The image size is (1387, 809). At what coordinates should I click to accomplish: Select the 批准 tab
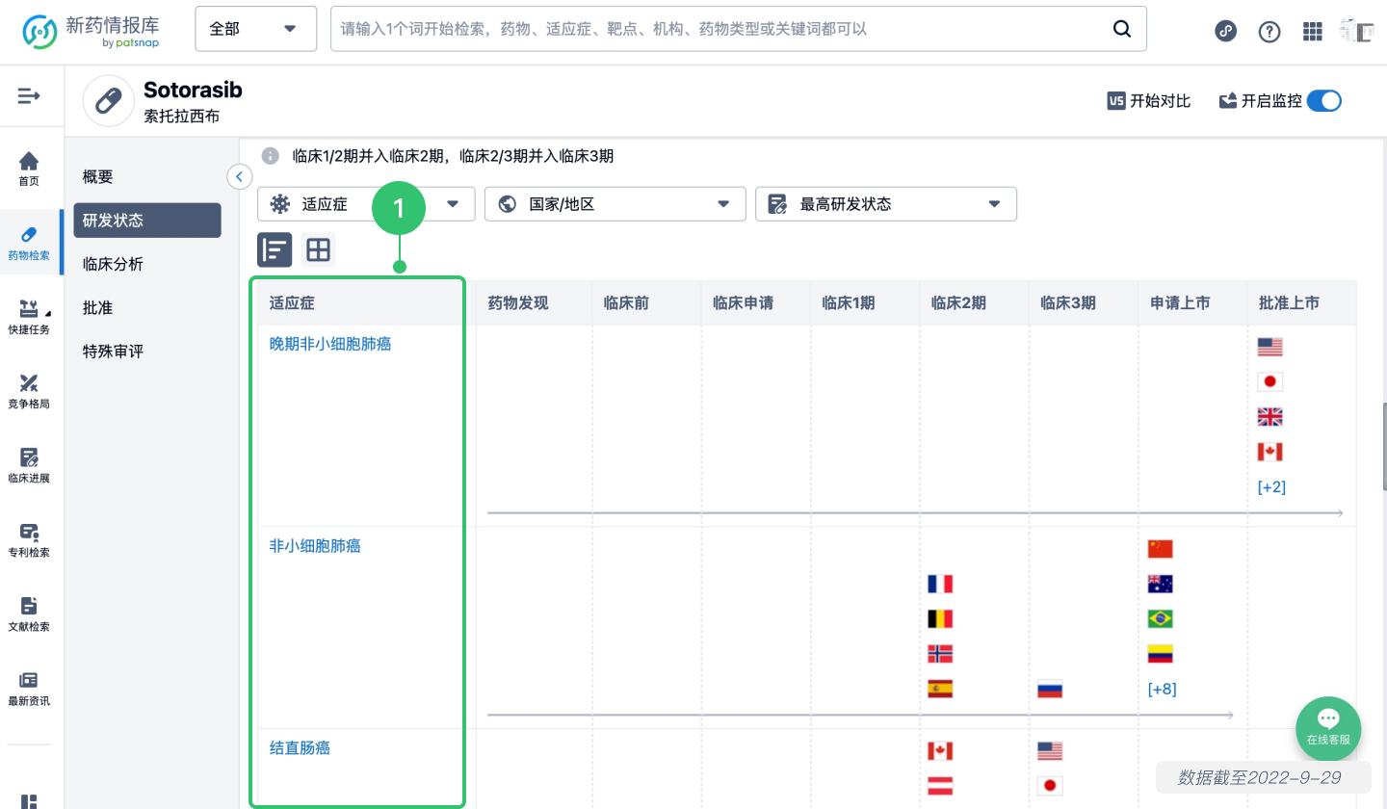(x=98, y=307)
